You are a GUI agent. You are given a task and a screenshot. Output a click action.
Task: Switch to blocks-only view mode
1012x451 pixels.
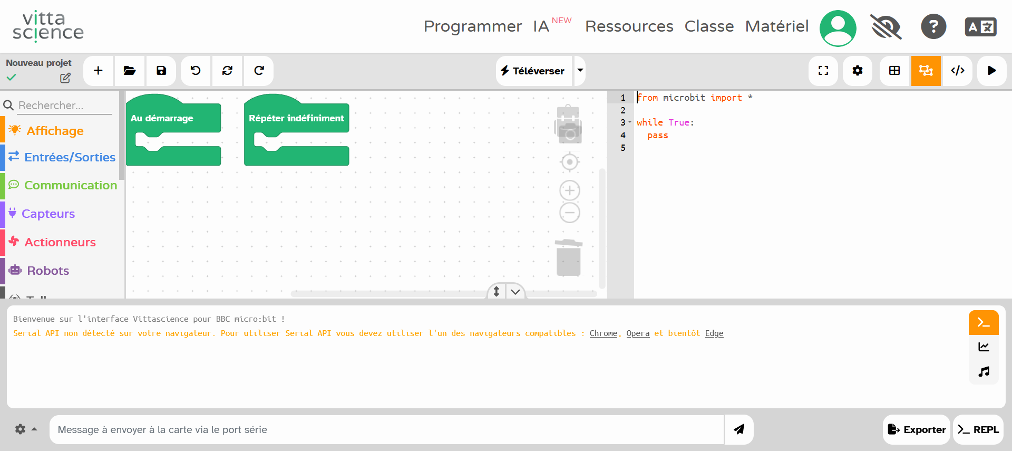coord(894,71)
